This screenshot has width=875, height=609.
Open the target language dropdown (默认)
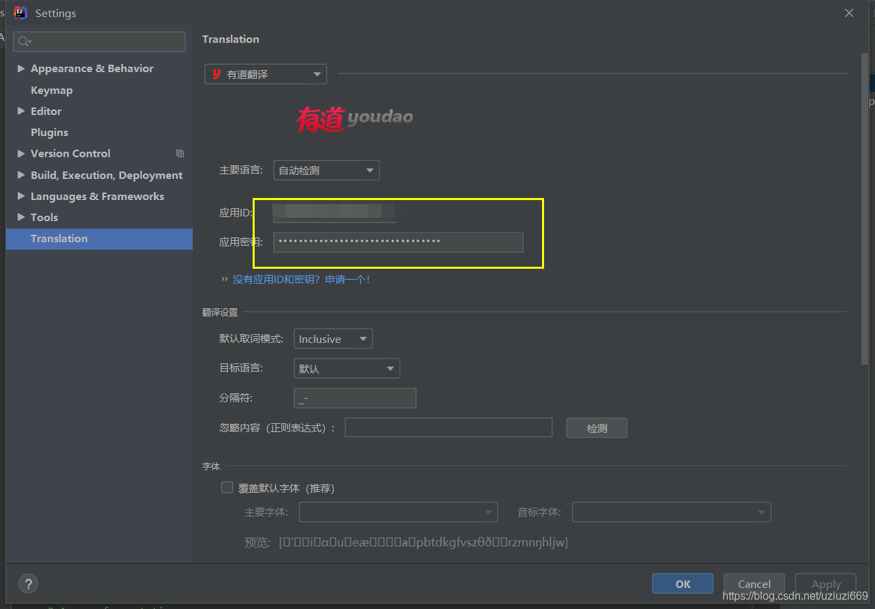(x=347, y=369)
